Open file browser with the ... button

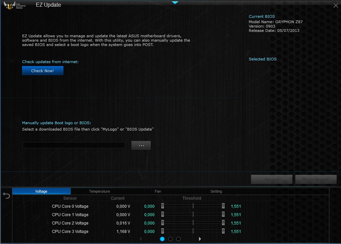(x=141, y=145)
